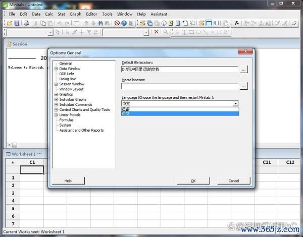Click the Default file location field

(180, 70)
